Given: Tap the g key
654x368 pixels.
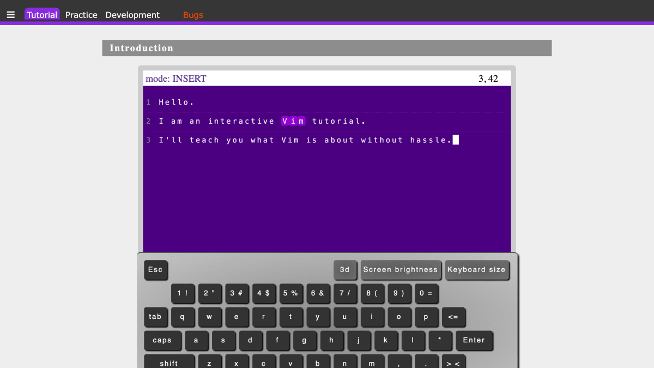Looking at the screenshot, I should [305, 340].
